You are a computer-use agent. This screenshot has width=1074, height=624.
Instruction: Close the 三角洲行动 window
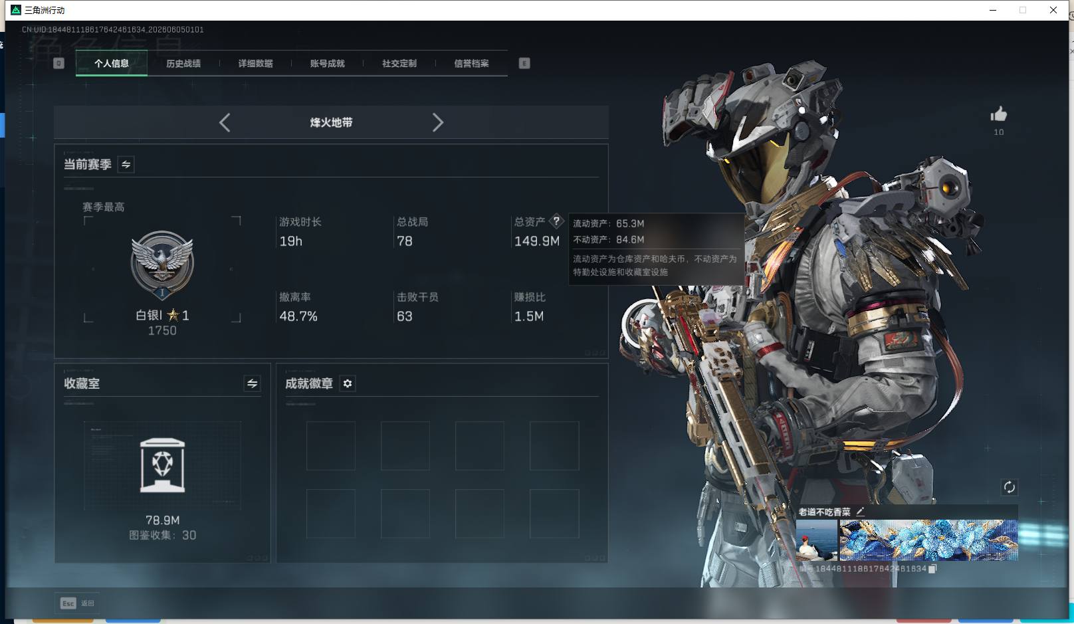(x=1053, y=10)
